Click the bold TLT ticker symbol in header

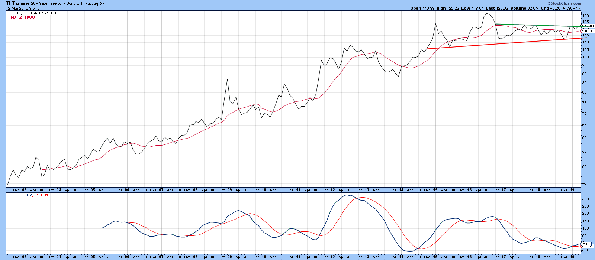pos(10,3)
